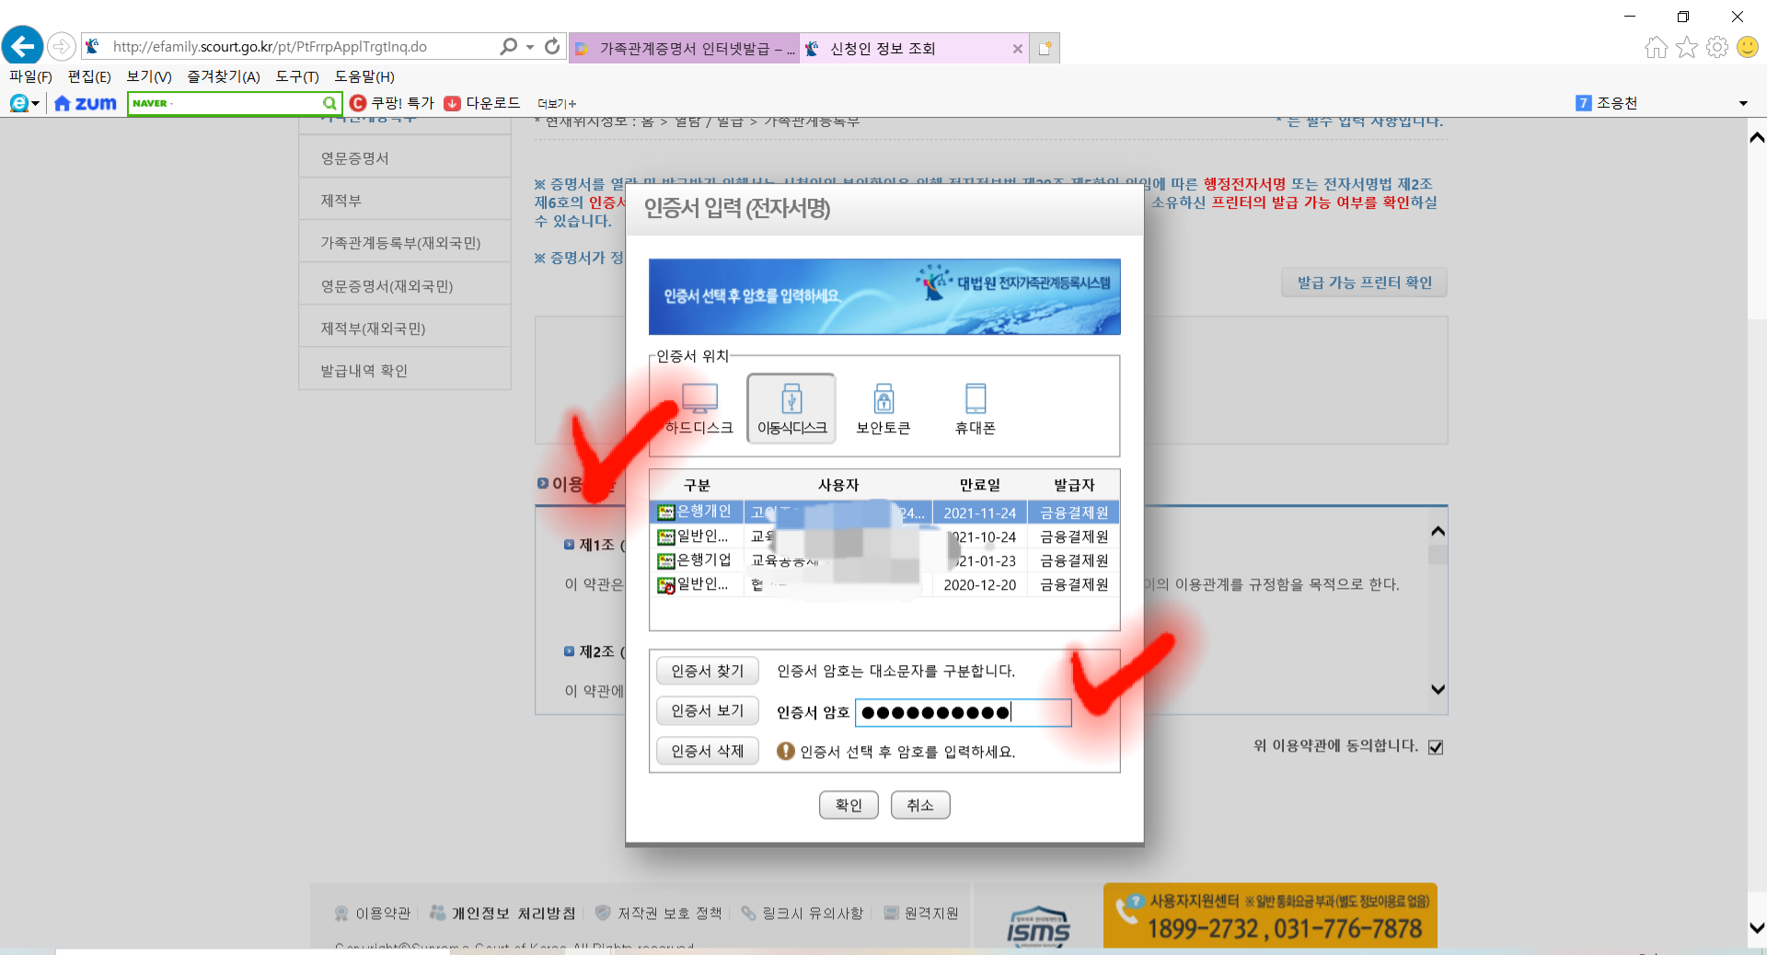
Task: Click the new tab button
Action: (x=1045, y=49)
